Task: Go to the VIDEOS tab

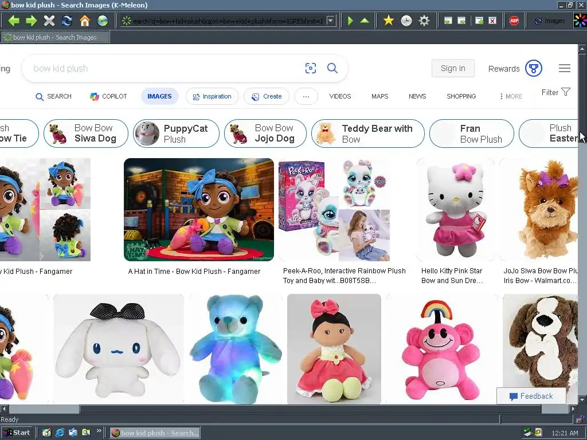Action: [340, 96]
